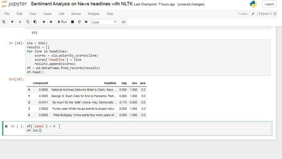This screenshot has height=159, width=282.
Task: Click headline 'National Archives Debunks Biden's Claim'
Action: [84, 90]
